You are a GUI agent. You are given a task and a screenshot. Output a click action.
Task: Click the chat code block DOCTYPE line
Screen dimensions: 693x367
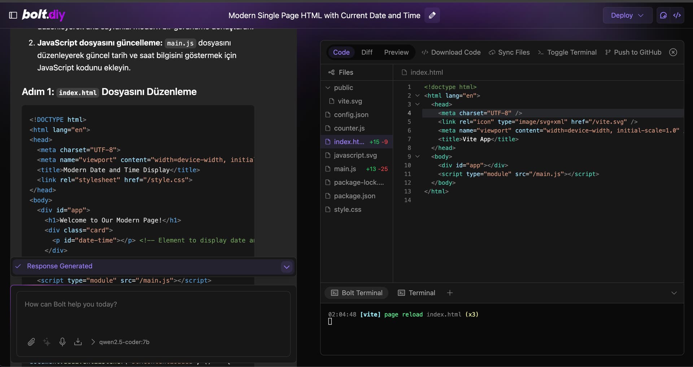58,119
